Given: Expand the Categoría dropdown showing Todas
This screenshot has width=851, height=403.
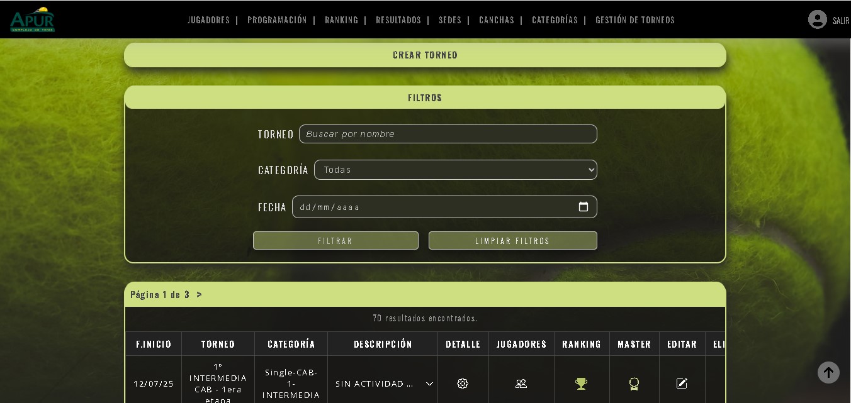Looking at the screenshot, I should click(x=455, y=170).
